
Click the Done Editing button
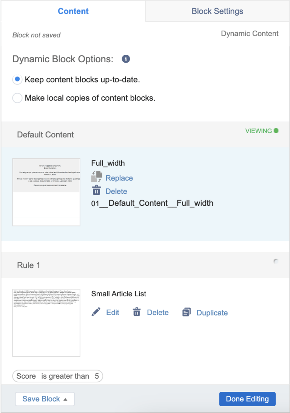(247, 399)
